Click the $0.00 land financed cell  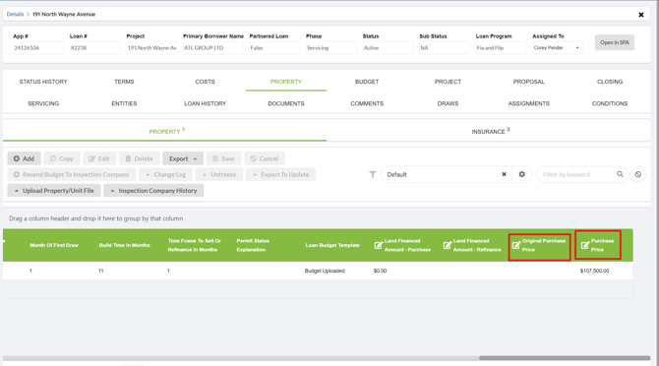pos(380,271)
